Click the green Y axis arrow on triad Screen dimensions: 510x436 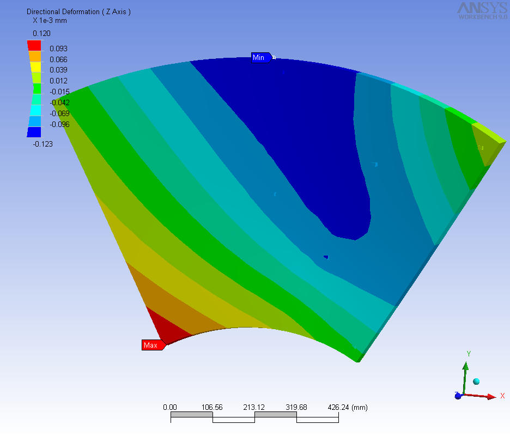click(465, 378)
